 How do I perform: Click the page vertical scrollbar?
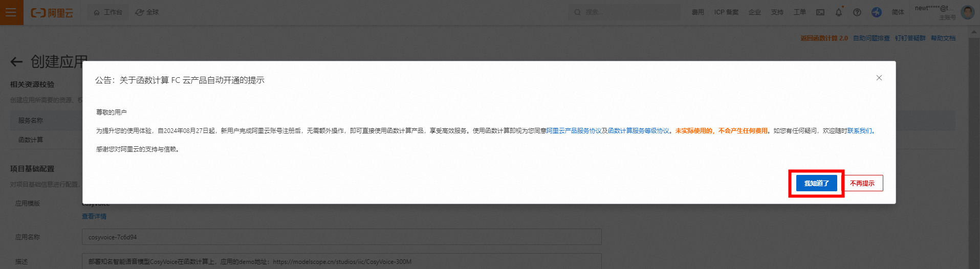(x=974, y=147)
